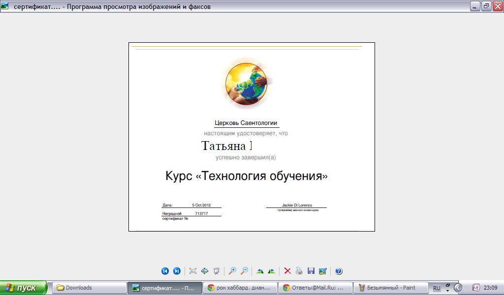This screenshot has width=504, height=295.
Task: Click the Best Fit icon
Action: coord(193,271)
